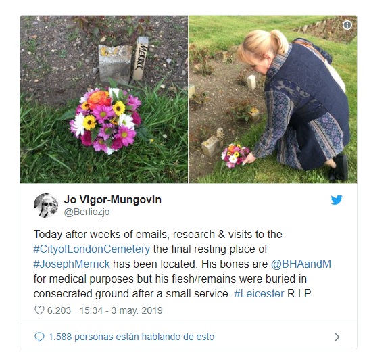Open the image info icon on photo
This screenshot has height=361, width=367.
347,25
